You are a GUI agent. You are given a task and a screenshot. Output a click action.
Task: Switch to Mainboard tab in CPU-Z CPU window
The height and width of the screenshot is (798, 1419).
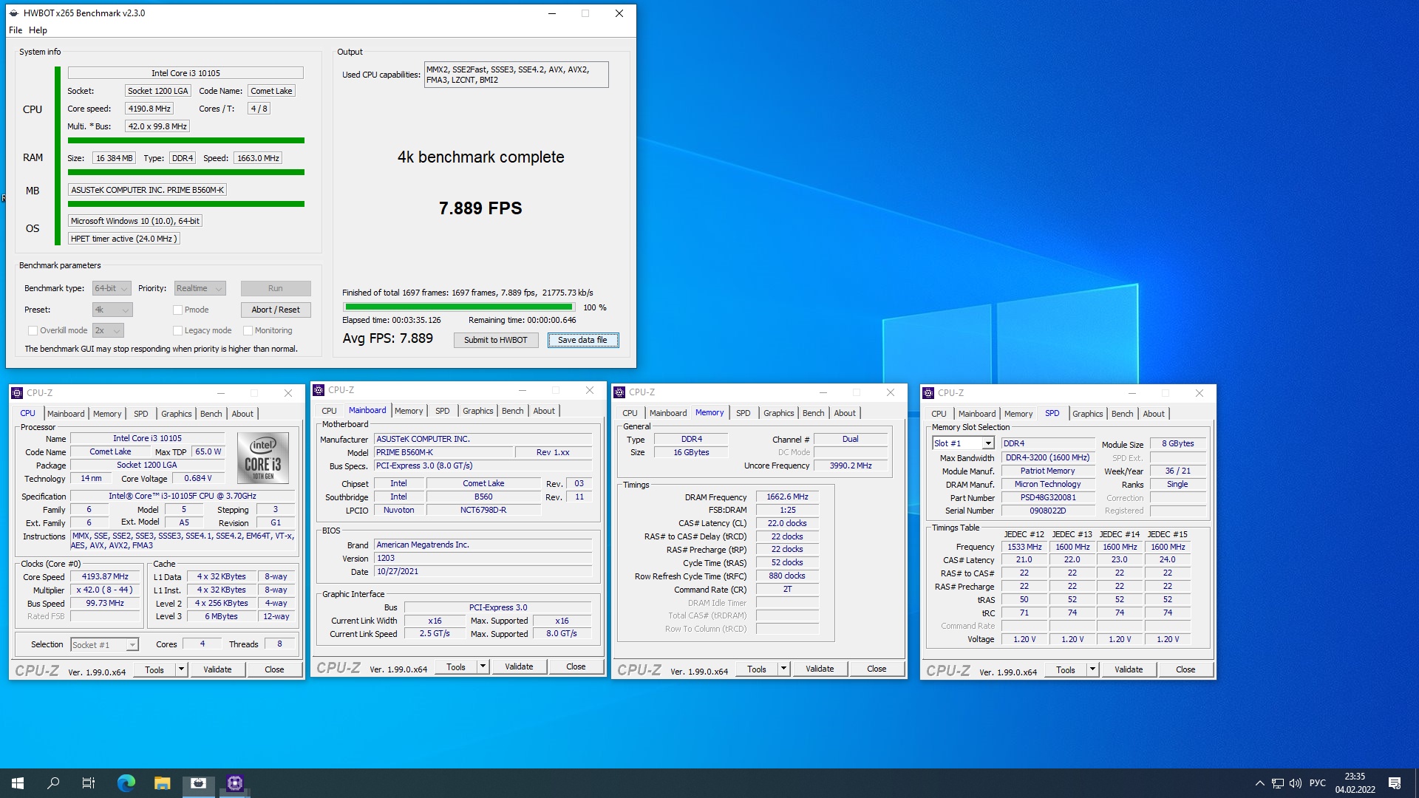tap(66, 414)
